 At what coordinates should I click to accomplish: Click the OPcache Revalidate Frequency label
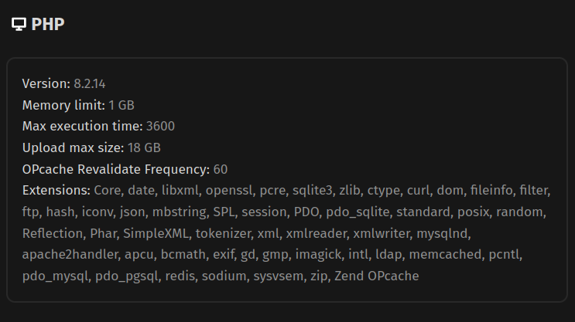116,169
